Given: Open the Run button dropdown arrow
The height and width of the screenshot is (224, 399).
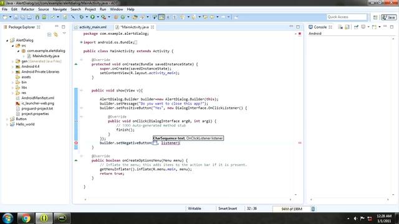Looking at the screenshot, I should [98, 17].
